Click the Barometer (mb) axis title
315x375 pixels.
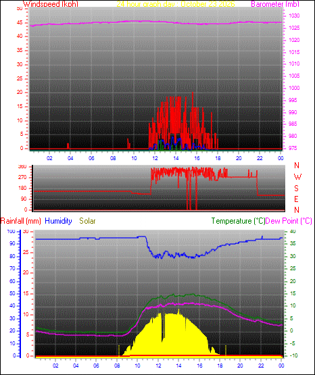[275, 4]
